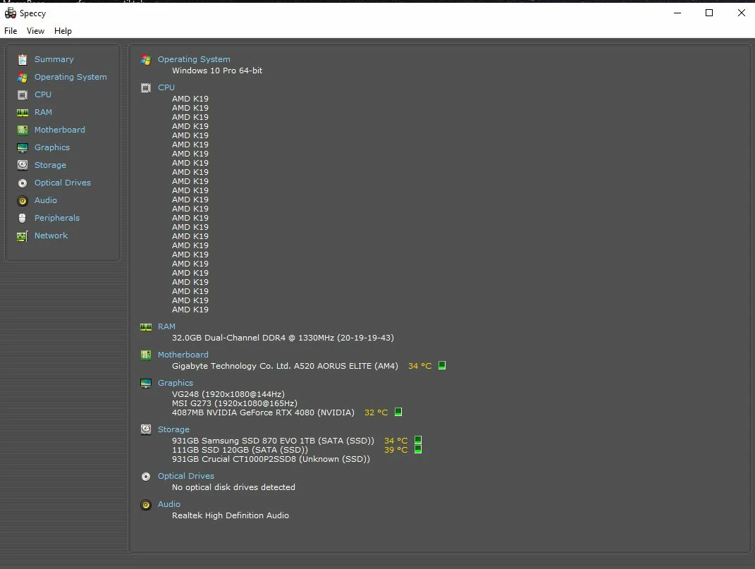Click Windows flag icon in main panel
The image size is (755, 569).
146,60
